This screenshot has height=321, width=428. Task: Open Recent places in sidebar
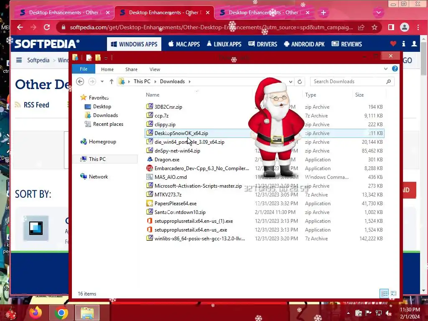108,124
